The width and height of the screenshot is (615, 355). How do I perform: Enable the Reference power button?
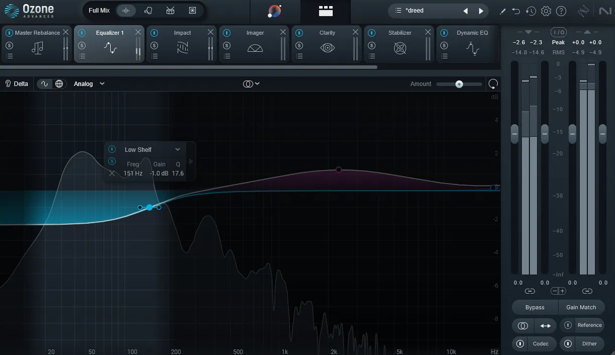(568, 325)
